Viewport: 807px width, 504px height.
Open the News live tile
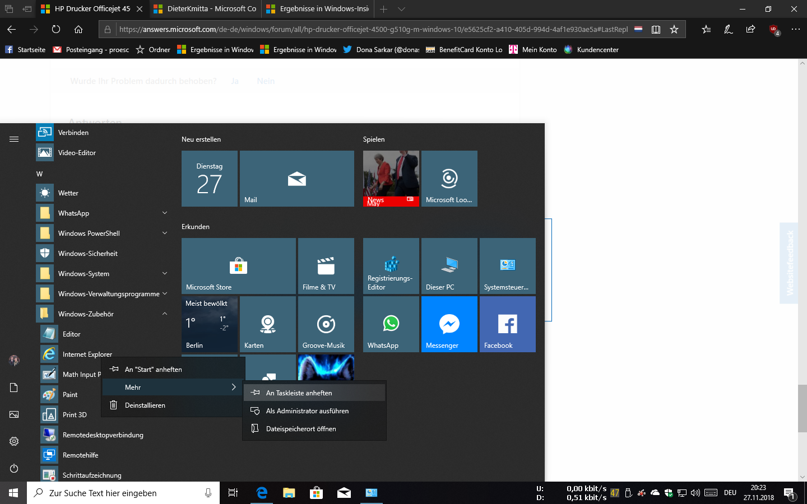[391, 179]
